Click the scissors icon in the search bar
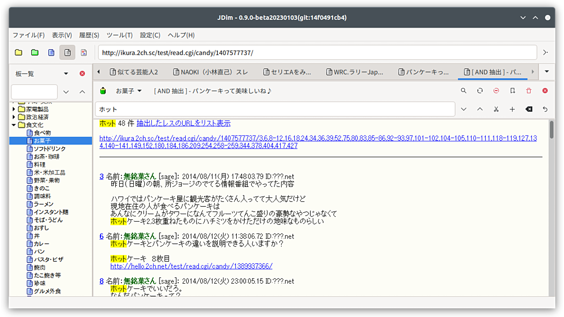 (x=496, y=109)
